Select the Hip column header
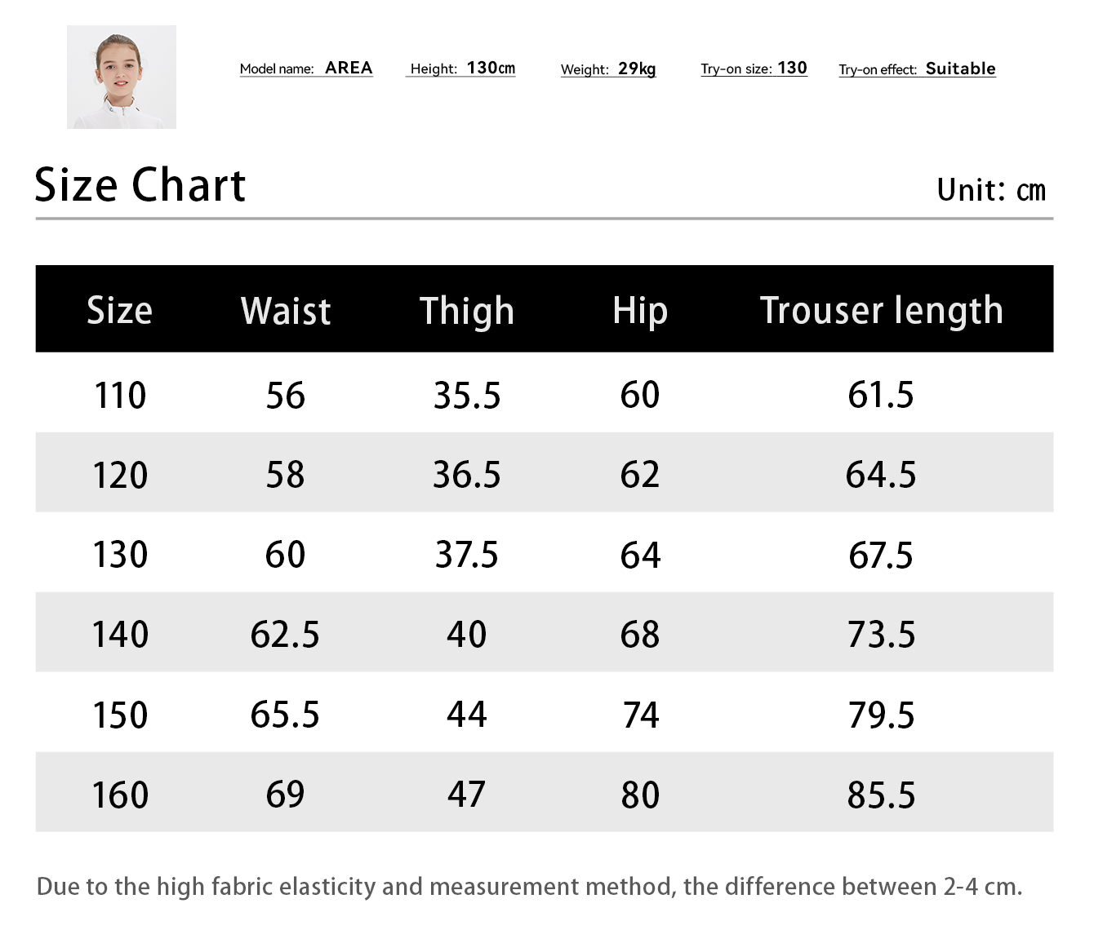The width and height of the screenshot is (1094, 952). (640, 311)
